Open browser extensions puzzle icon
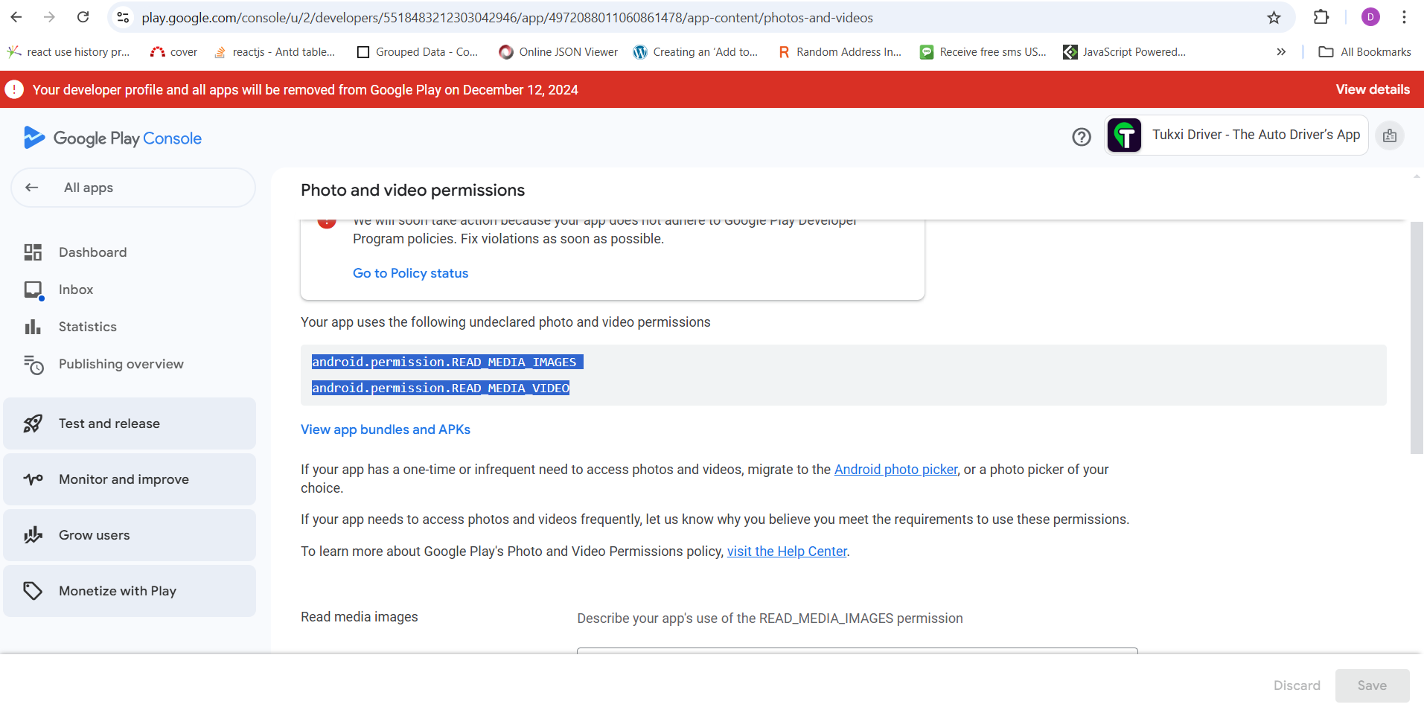1424x713 pixels. click(1321, 18)
